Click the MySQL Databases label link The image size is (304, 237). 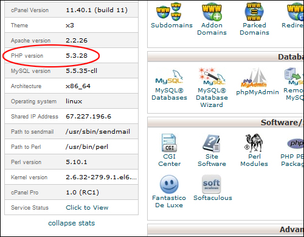click(169, 94)
